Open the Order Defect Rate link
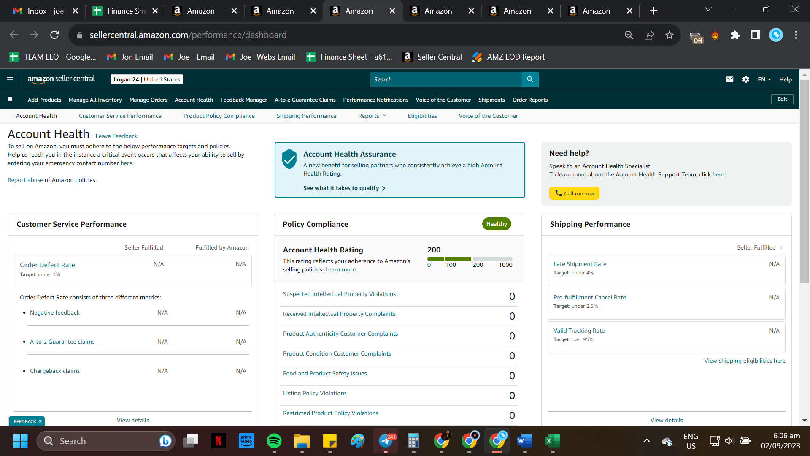The width and height of the screenshot is (810, 456). click(47, 265)
